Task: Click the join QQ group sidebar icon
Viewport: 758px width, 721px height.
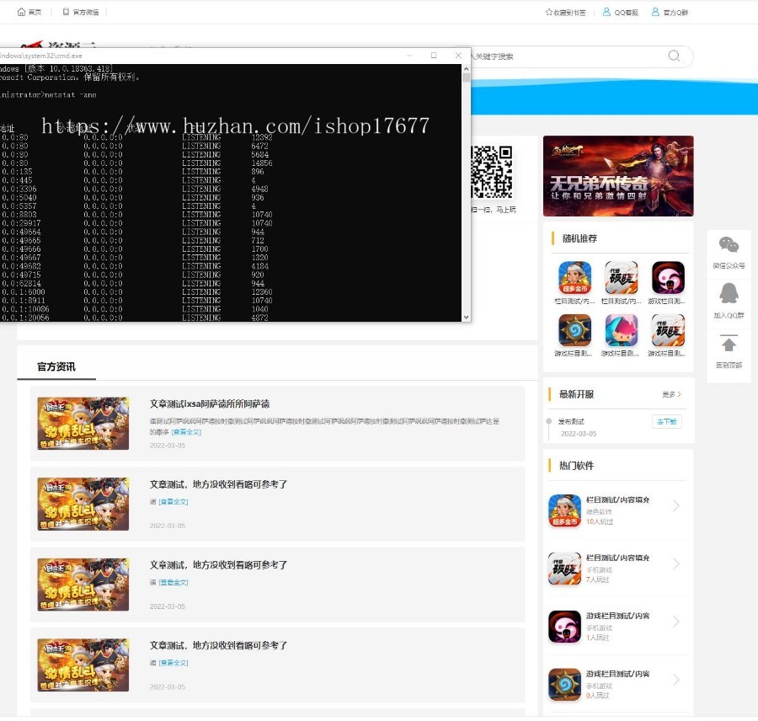Action: [729, 293]
